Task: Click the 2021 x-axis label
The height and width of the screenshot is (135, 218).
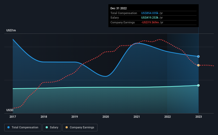Action: tap(137, 117)
